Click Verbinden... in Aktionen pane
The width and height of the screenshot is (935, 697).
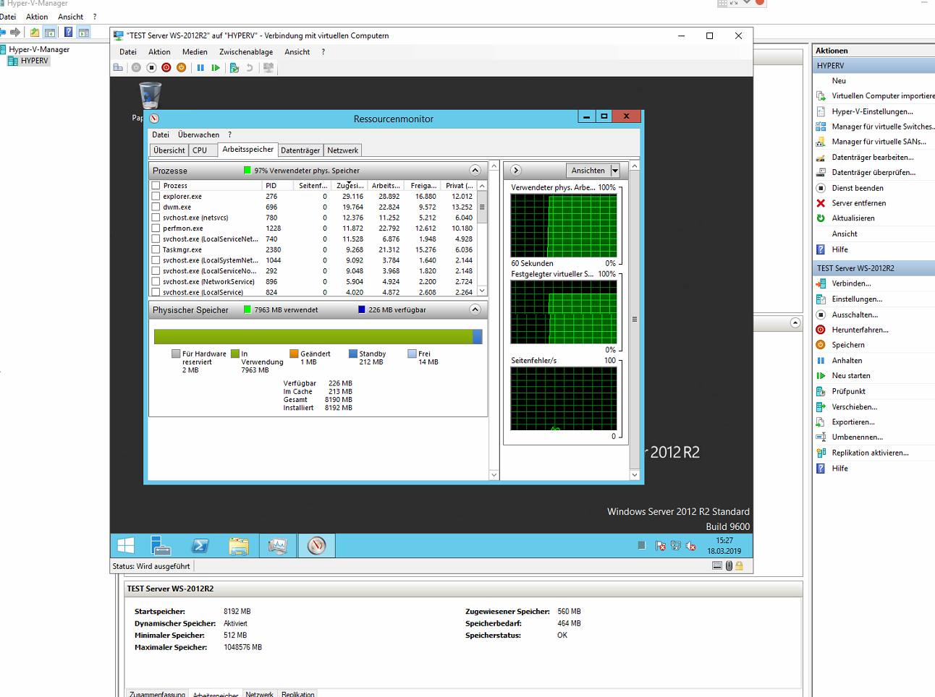click(x=851, y=283)
